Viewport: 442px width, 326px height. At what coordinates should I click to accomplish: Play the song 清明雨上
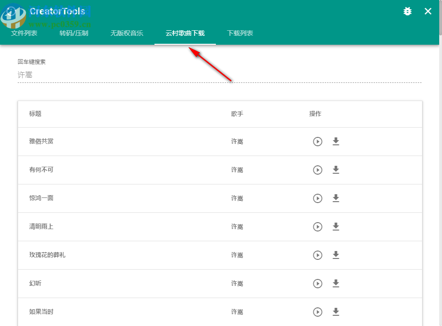[318, 227]
